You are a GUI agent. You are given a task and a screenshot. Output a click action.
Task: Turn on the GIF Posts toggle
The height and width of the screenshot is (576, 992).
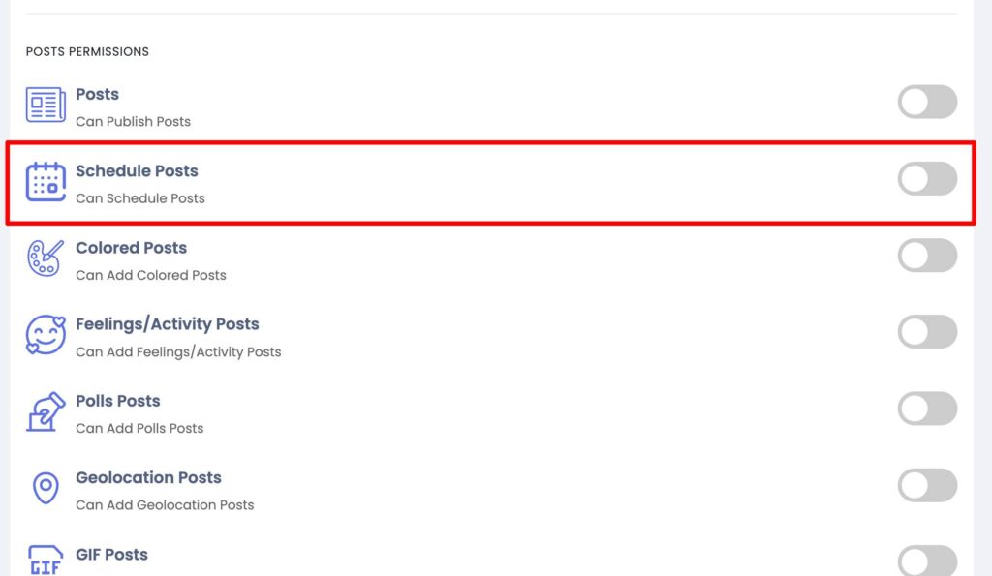[x=927, y=561]
